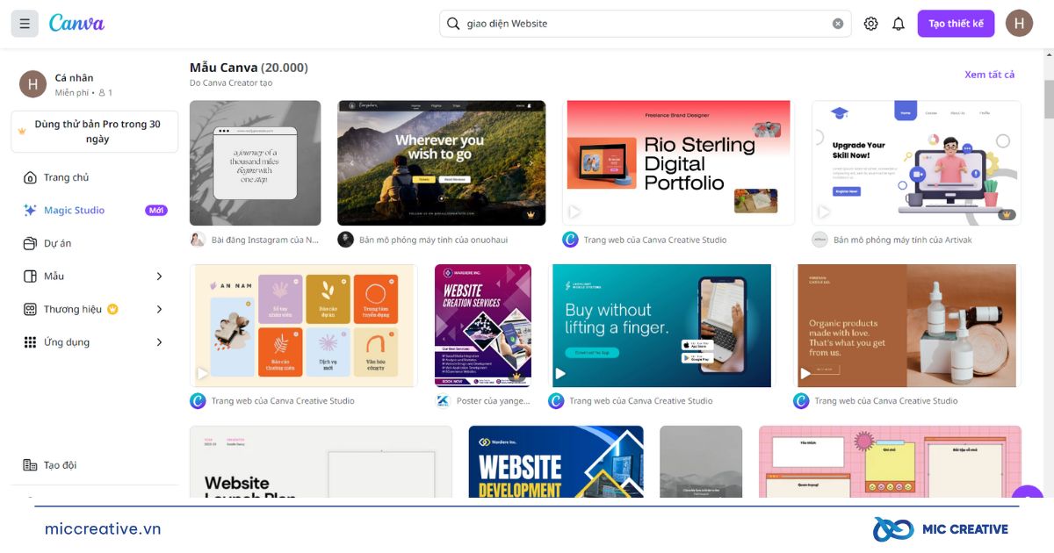
Task: Click the crown icon beside Pro trial
Action: tap(22, 132)
